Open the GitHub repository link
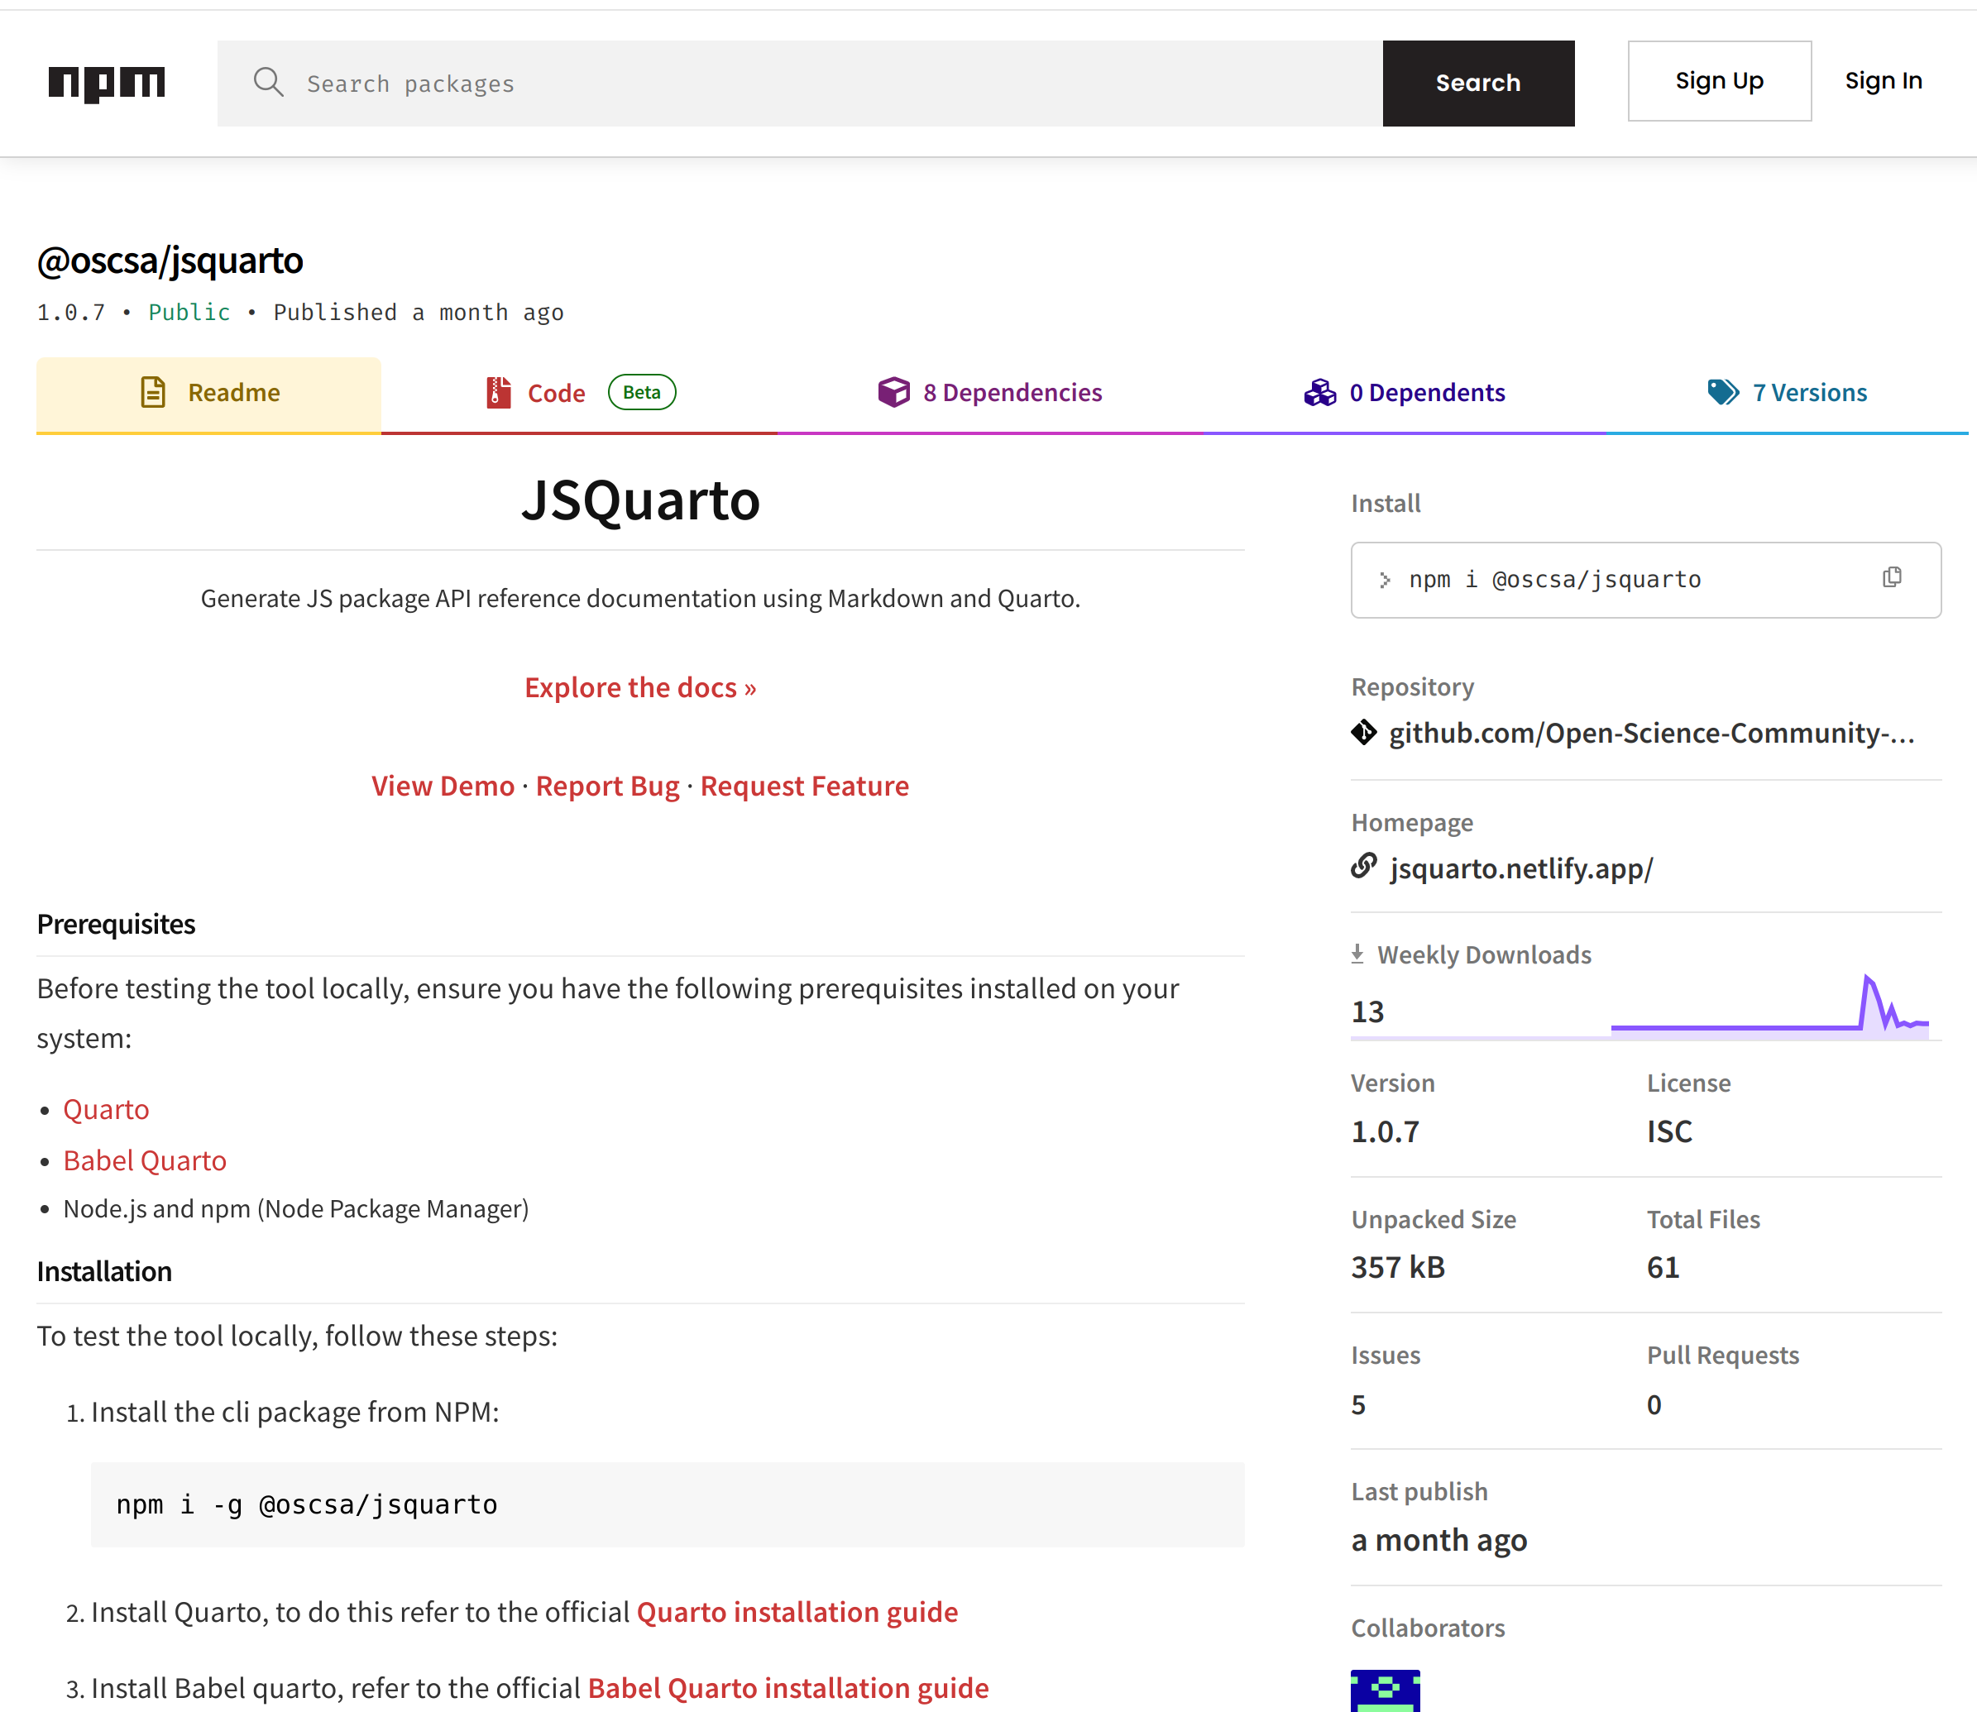This screenshot has height=1712, width=1977. 1651,733
